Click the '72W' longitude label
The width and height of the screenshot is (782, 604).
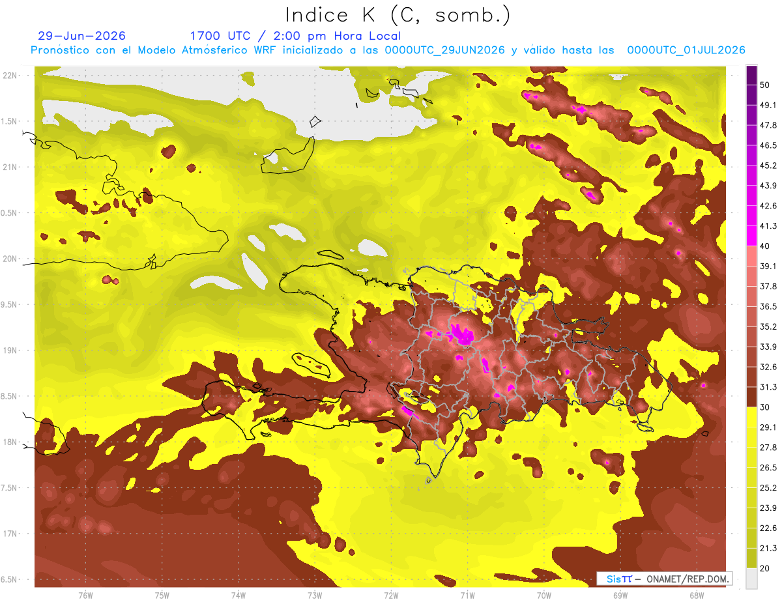(392, 596)
